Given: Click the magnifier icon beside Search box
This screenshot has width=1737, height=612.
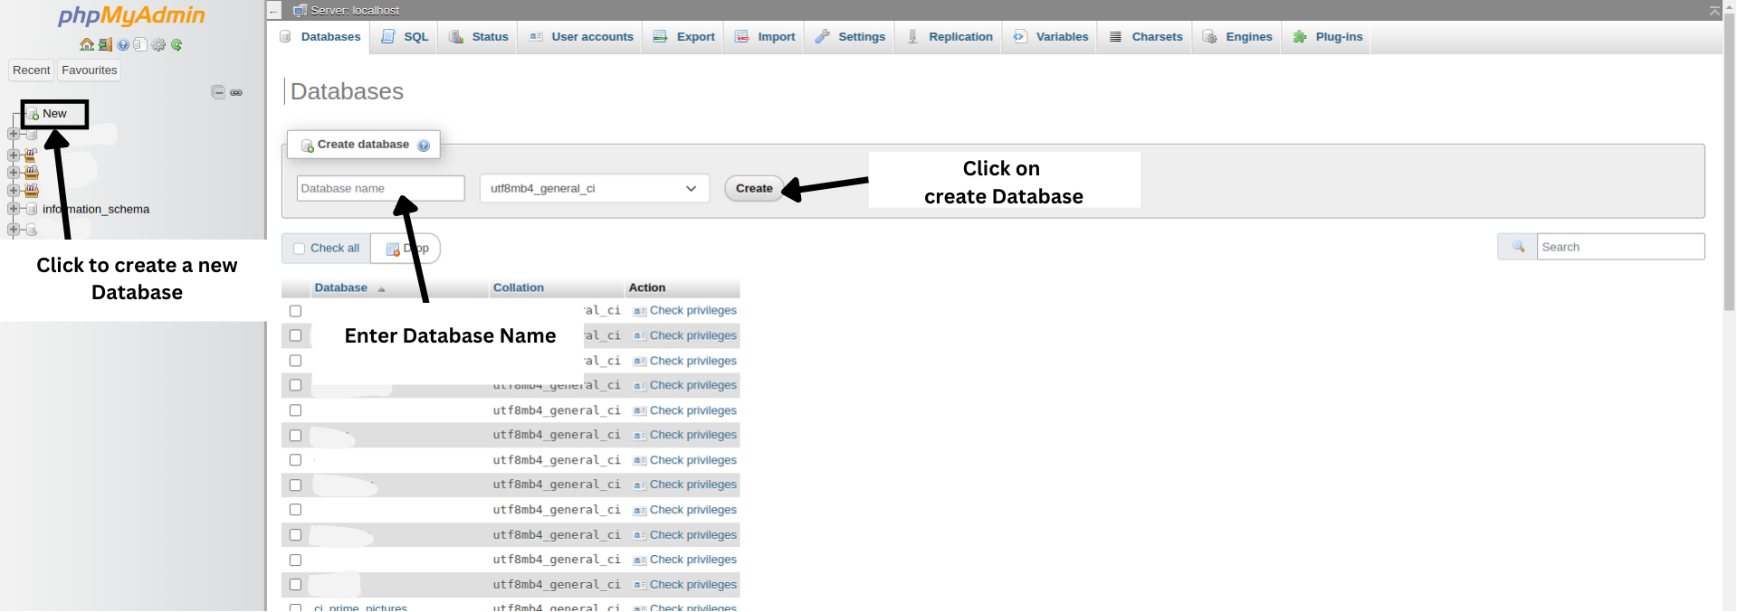Looking at the screenshot, I should [1518, 247].
